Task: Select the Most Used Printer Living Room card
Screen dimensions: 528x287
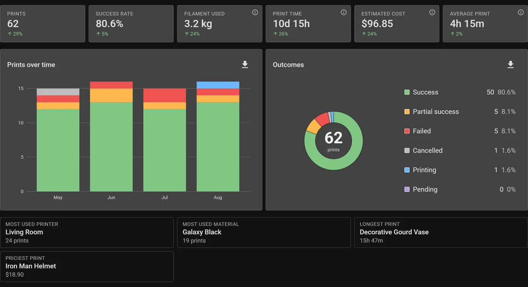Action: [87, 232]
